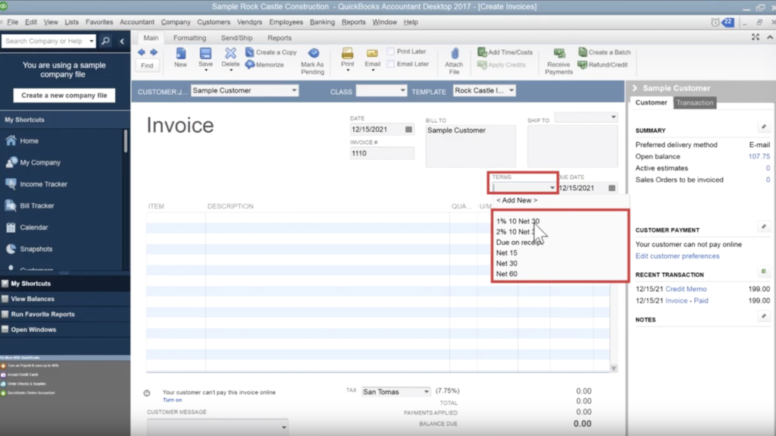Click Turn on online payment link

coord(172,400)
